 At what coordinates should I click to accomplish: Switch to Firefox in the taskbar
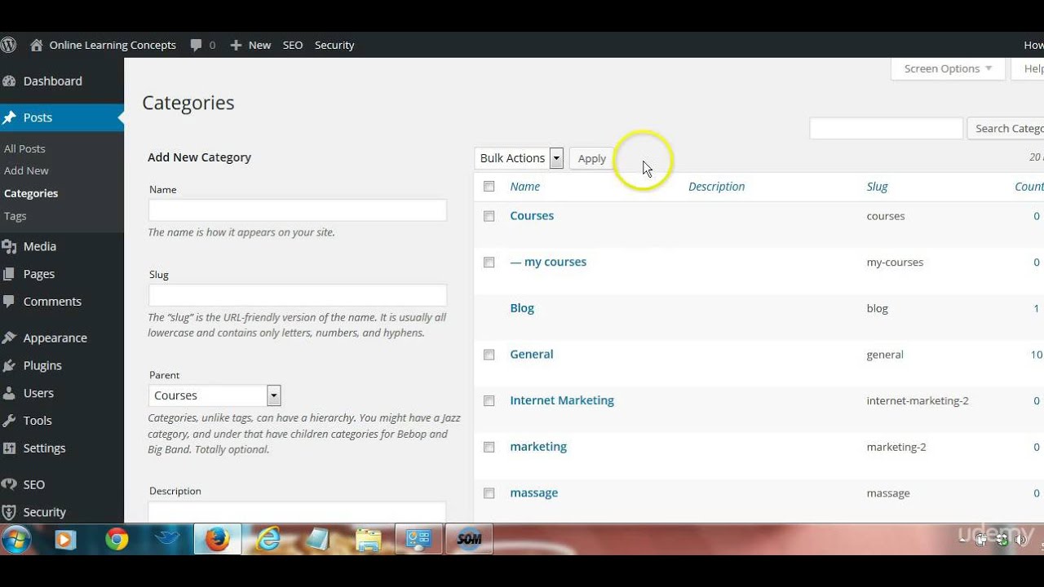point(217,539)
